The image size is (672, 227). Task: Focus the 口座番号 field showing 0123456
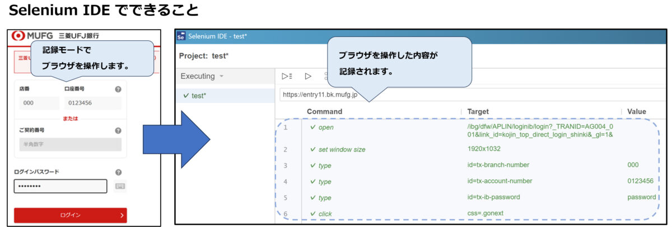click(92, 103)
